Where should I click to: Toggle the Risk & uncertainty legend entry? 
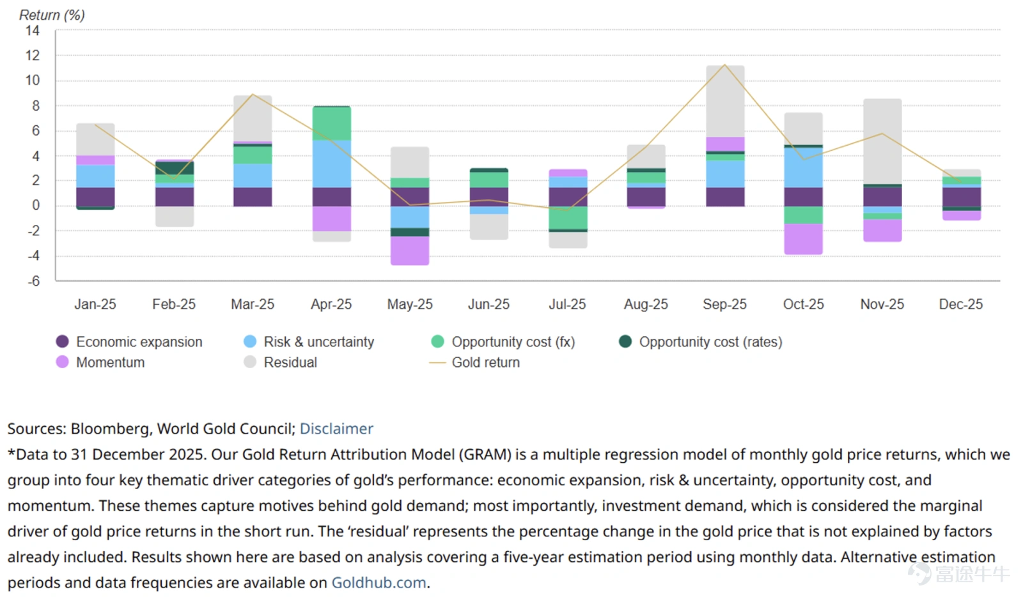point(309,341)
